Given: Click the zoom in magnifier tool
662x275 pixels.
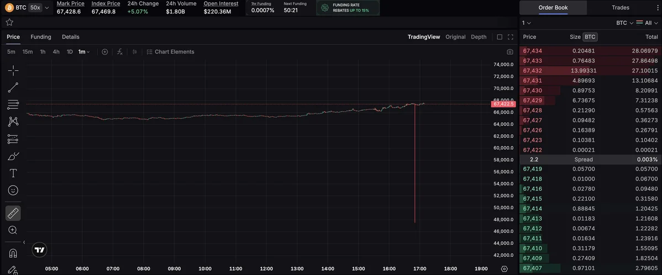Looking at the screenshot, I should pyautogui.click(x=13, y=230).
